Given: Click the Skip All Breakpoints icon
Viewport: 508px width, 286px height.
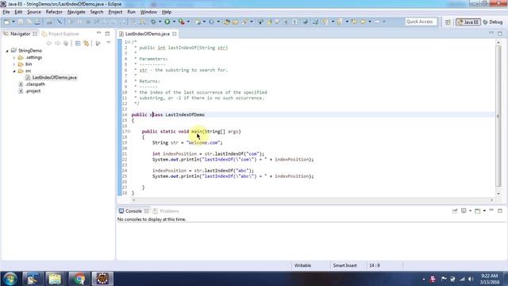Looking at the screenshot, I should click(60, 21).
